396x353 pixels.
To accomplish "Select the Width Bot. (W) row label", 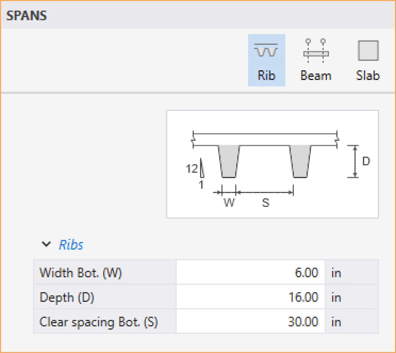I will pyautogui.click(x=80, y=272).
